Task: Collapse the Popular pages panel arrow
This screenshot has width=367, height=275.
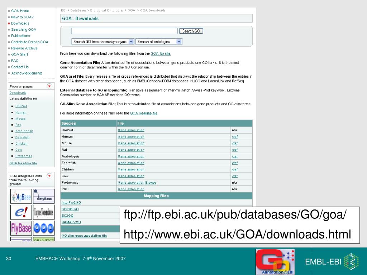Action: 49,86
